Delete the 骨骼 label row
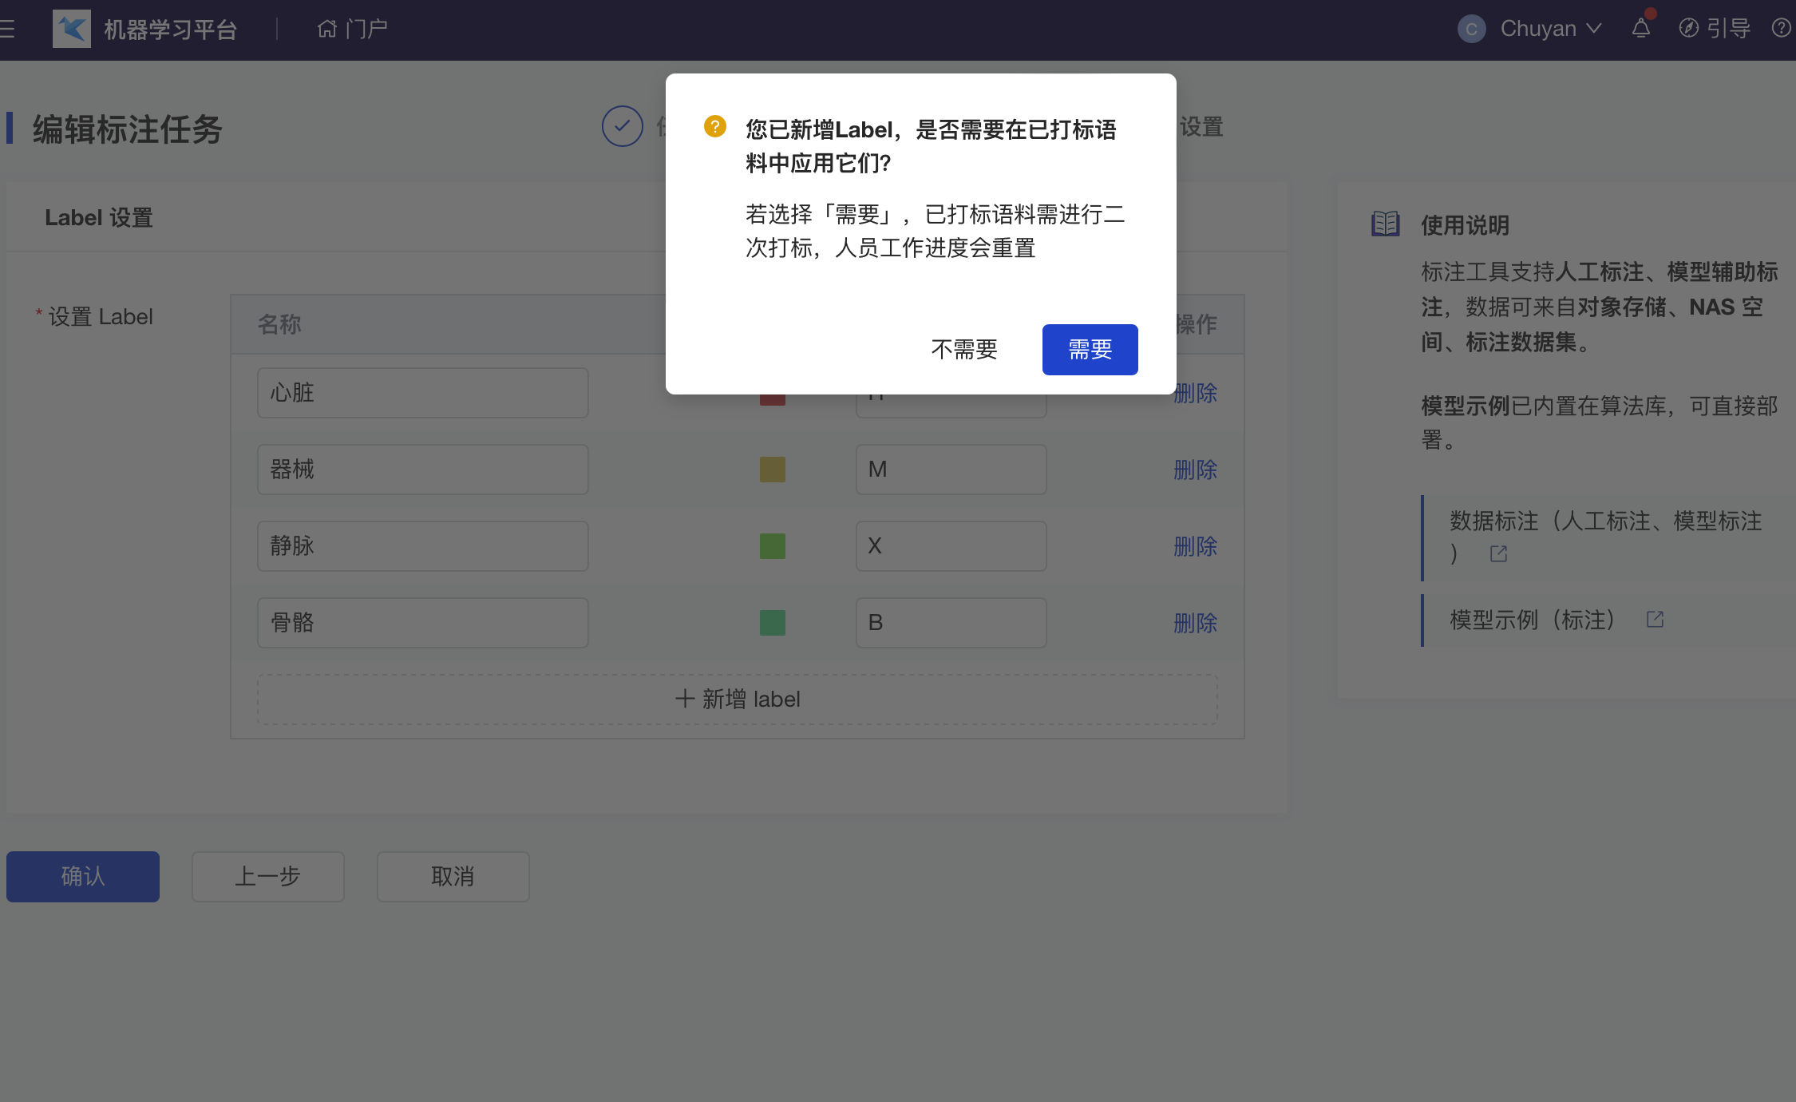This screenshot has height=1102, width=1796. pyautogui.click(x=1195, y=623)
